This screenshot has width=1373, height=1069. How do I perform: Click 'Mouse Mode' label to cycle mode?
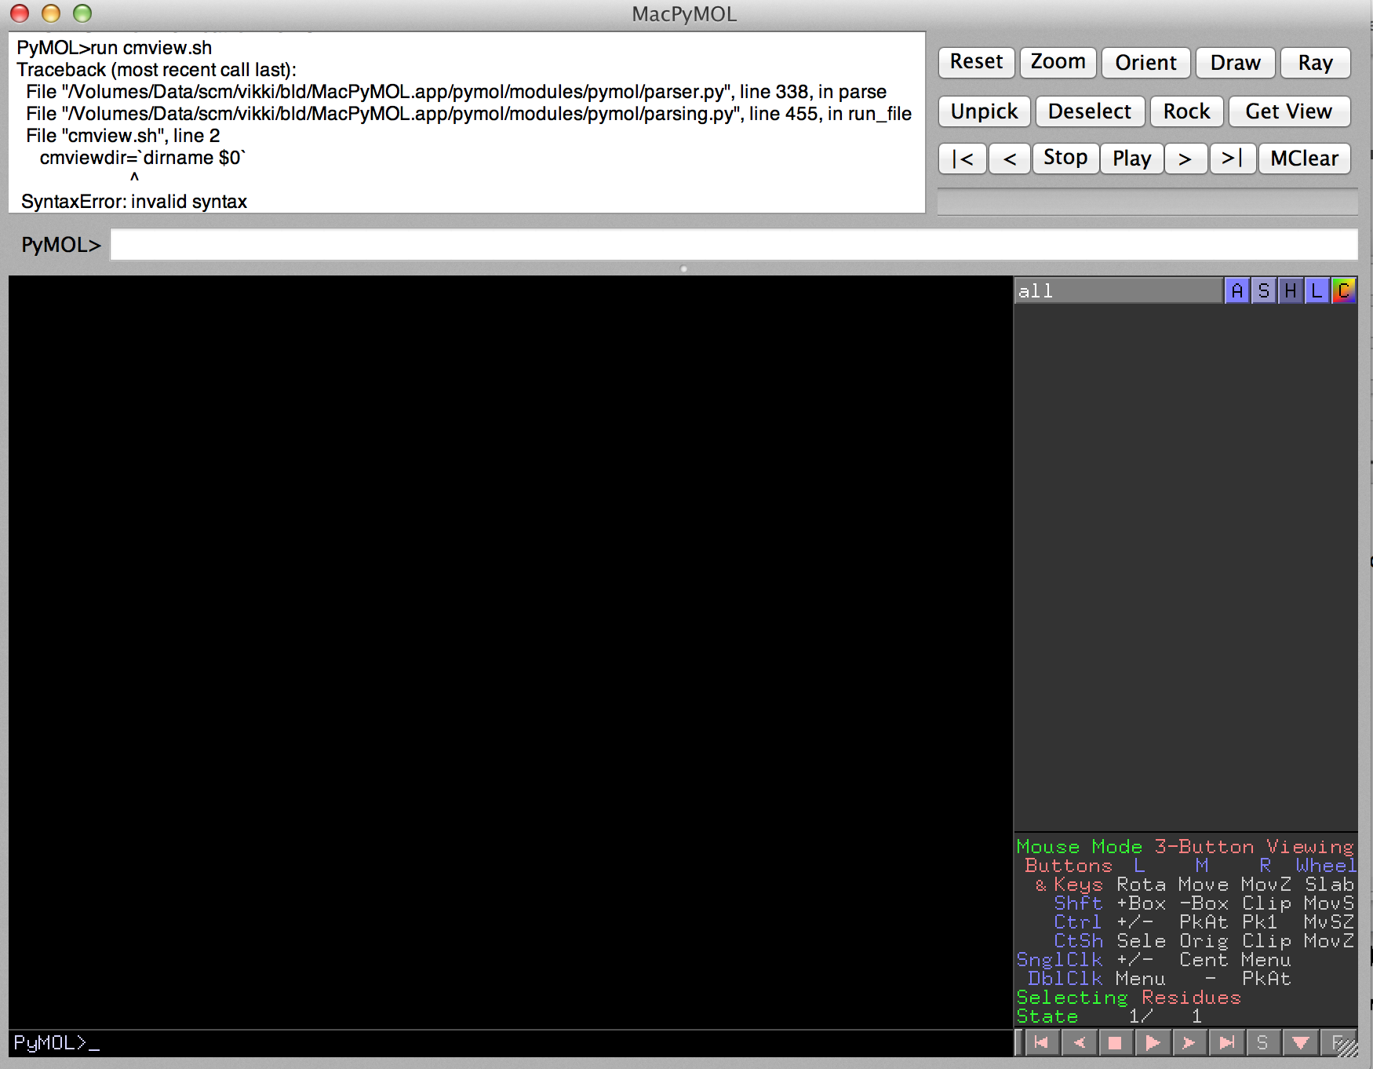[1080, 847]
